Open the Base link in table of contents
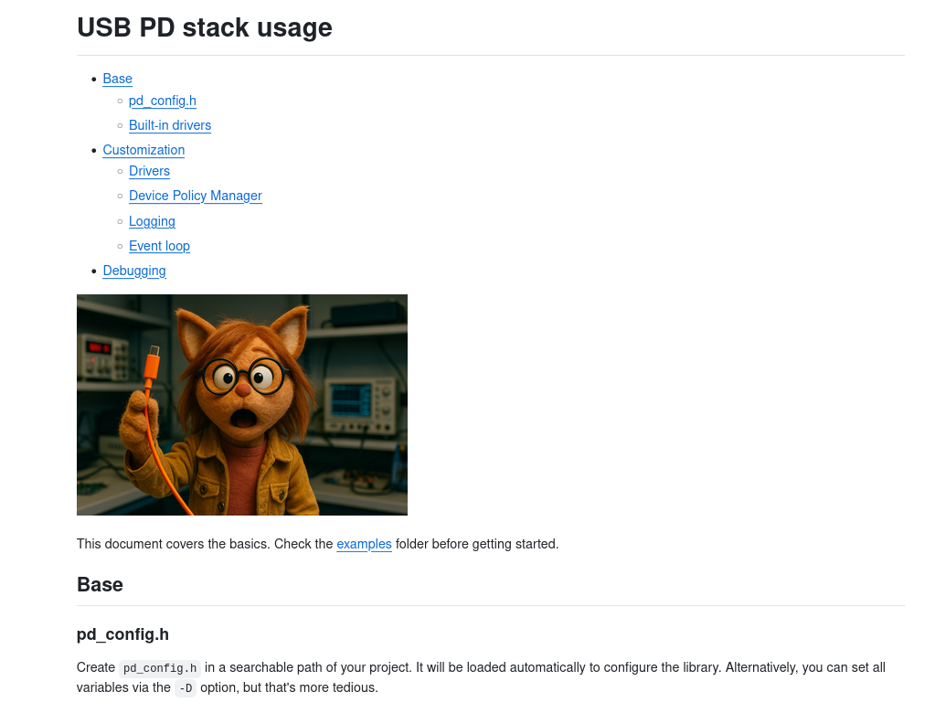 click(x=117, y=79)
